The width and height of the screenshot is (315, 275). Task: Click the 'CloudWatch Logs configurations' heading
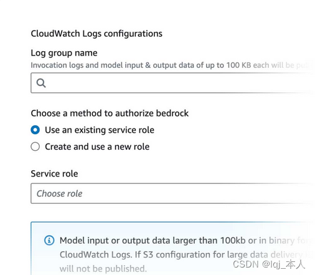[x=96, y=34]
